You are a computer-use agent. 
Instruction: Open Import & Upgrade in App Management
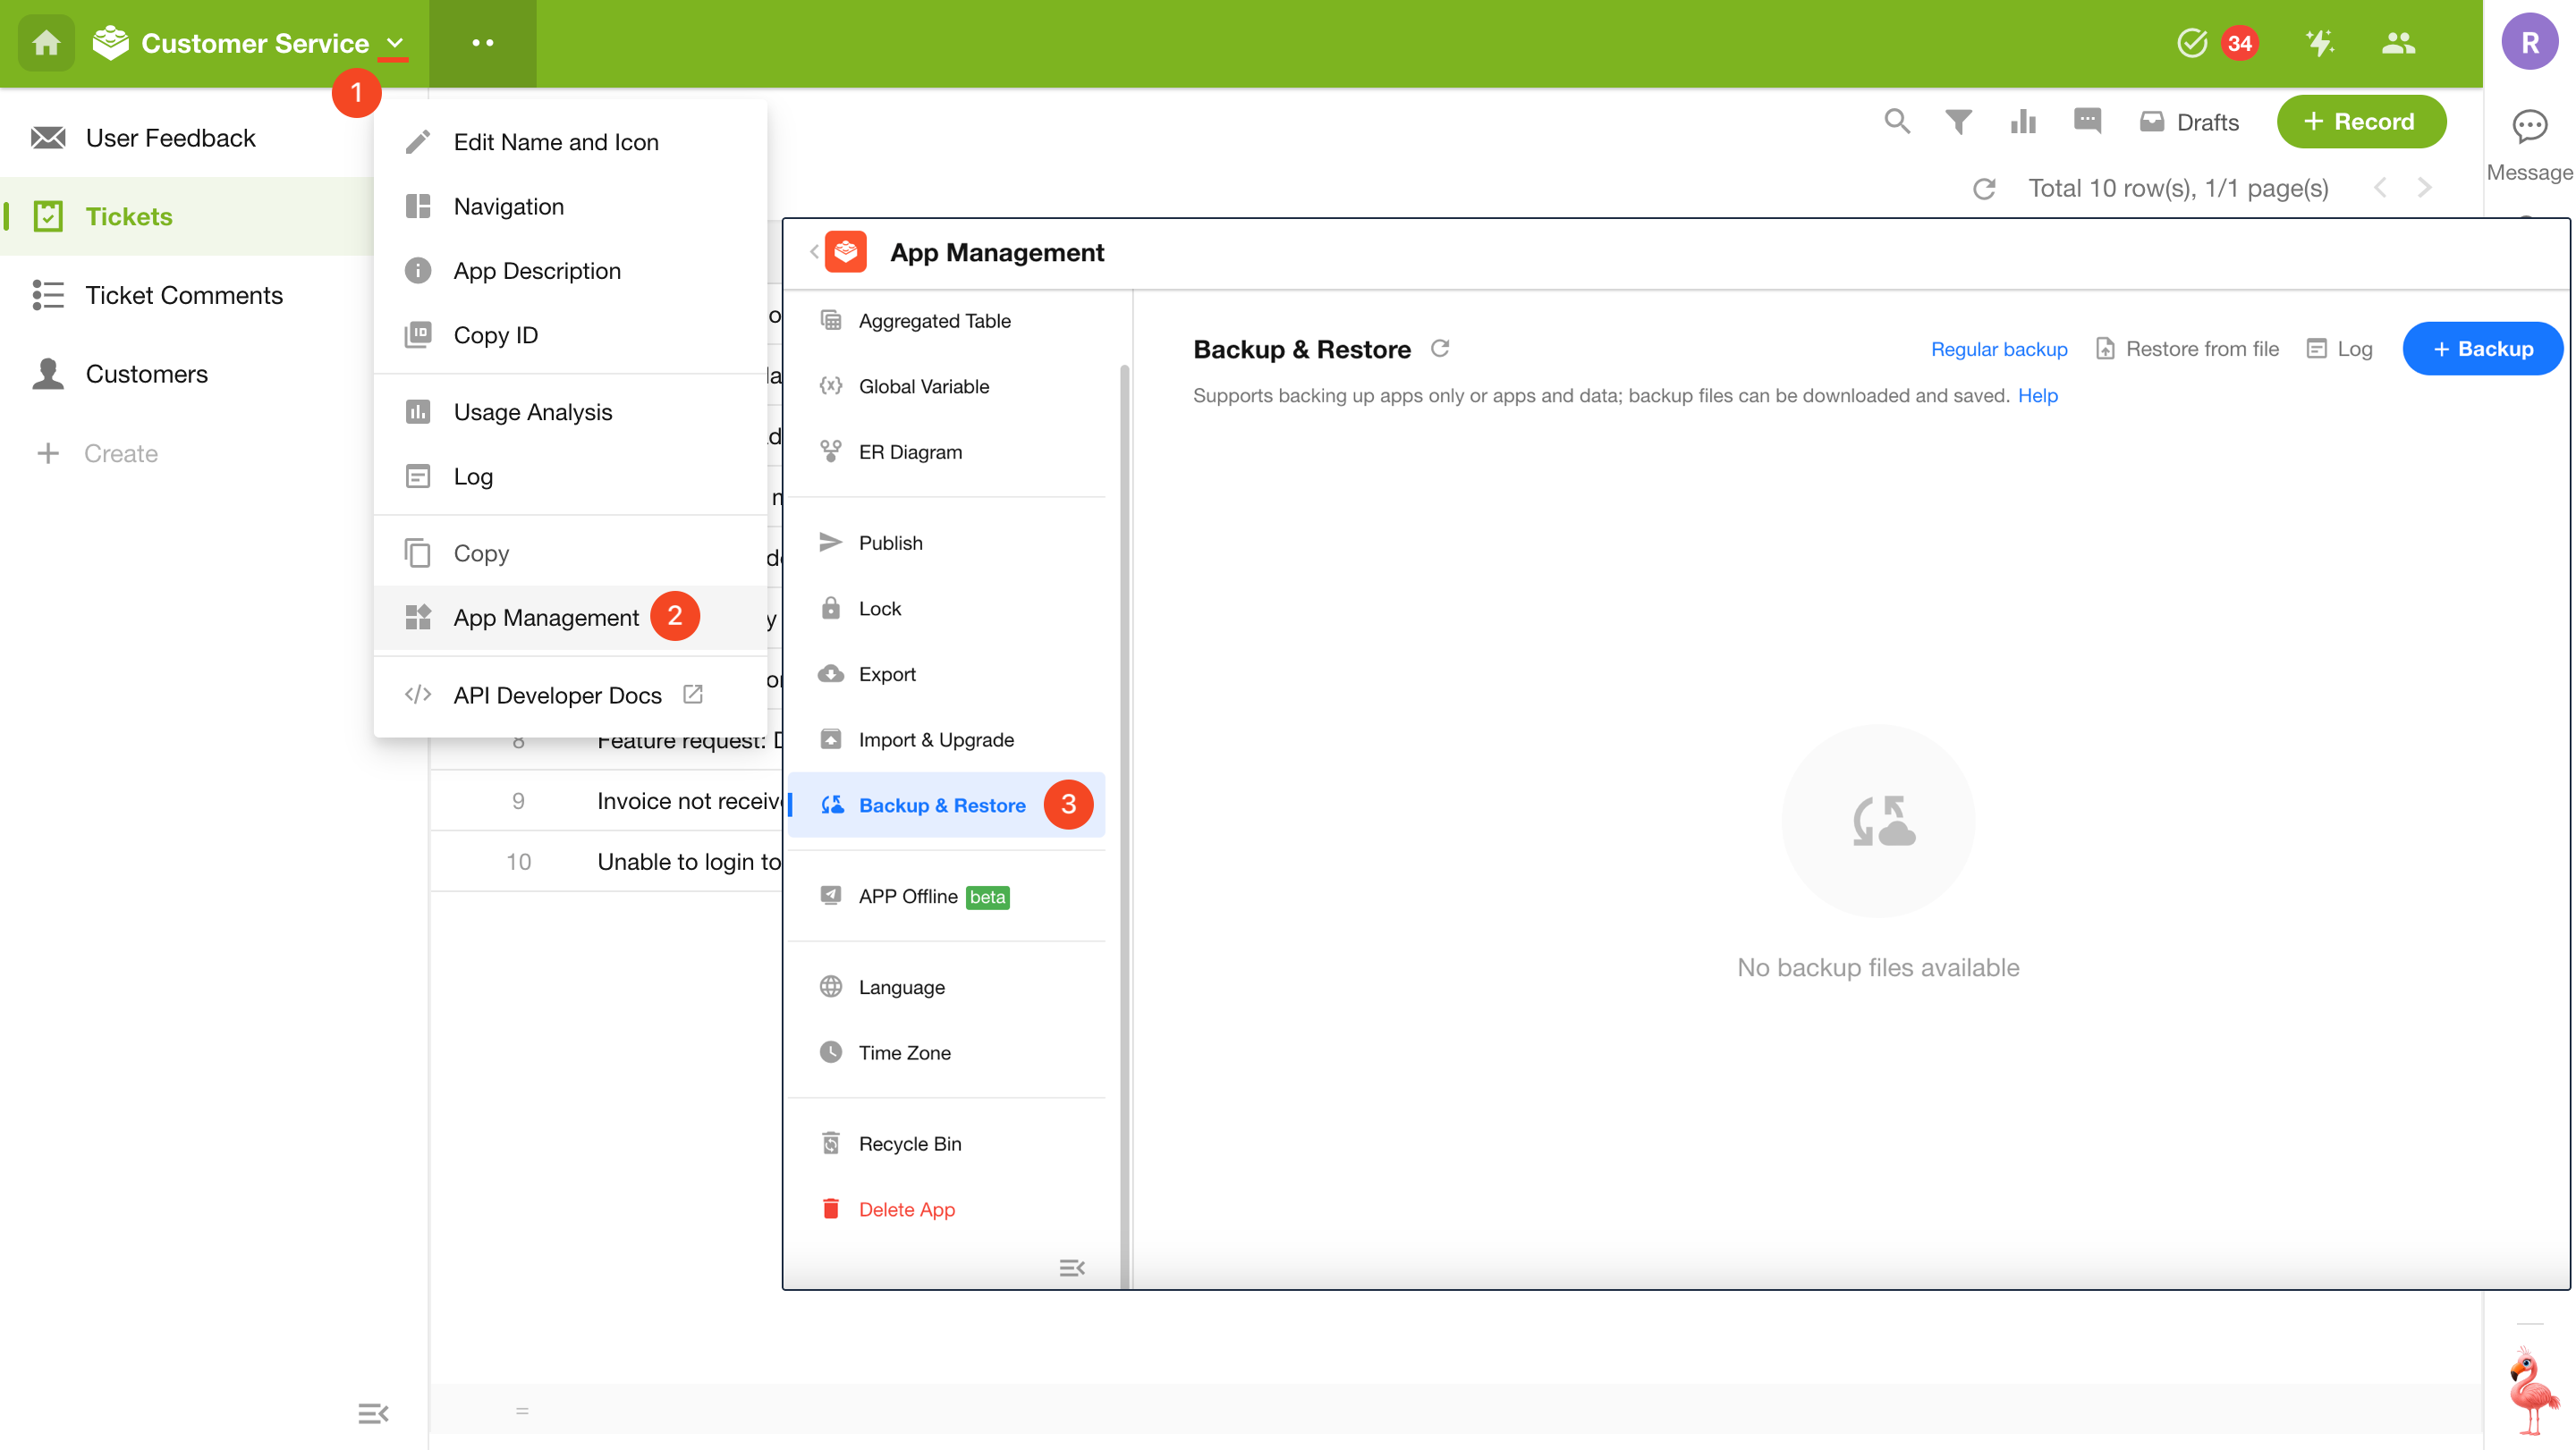(935, 739)
